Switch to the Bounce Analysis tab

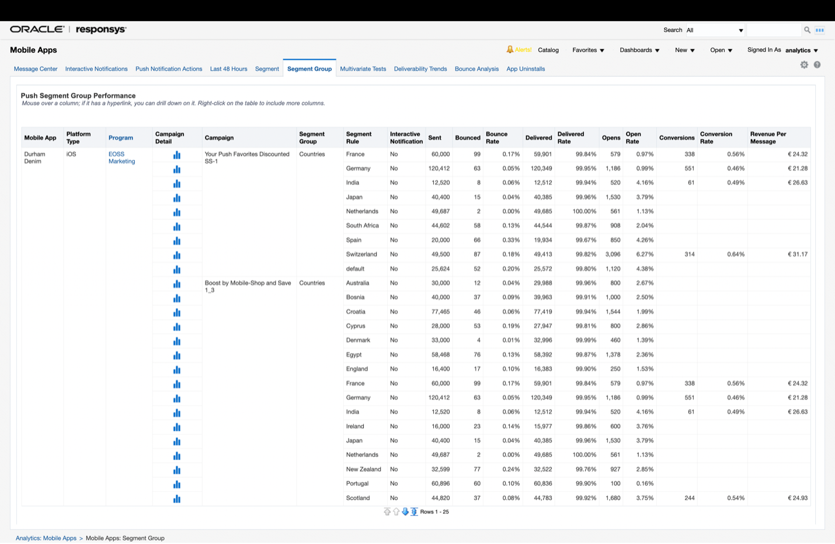click(476, 69)
